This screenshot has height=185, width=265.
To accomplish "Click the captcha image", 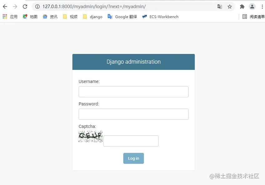I will click(91, 137).
